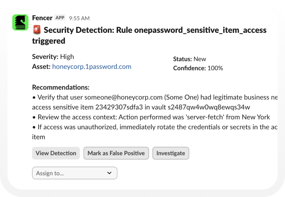Click the vault ID s2487qw4w0wq8ewqs34w
The width and height of the screenshot is (285, 197).
tap(215, 107)
